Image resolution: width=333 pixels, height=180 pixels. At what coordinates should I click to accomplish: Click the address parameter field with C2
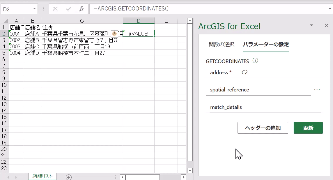pyautogui.click(x=264, y=73)
